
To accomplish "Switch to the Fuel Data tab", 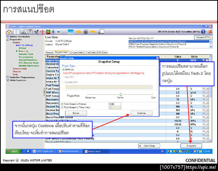I will [90, 52].
